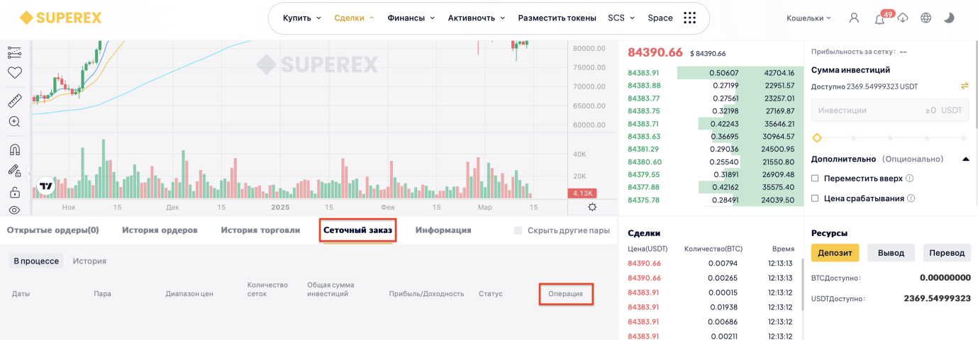Select the chart ruler measure tool
This screenshot has height=340, width=978.
click(14, 101)
